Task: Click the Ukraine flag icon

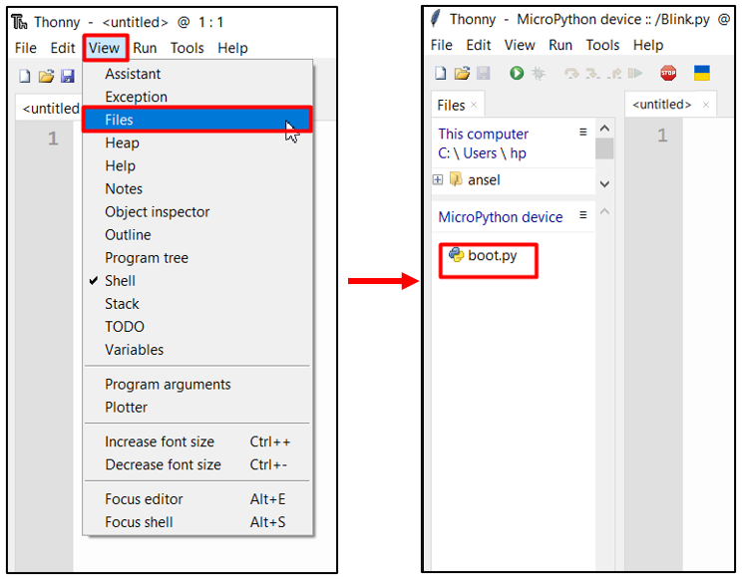Action: click(x=702, y=73)
